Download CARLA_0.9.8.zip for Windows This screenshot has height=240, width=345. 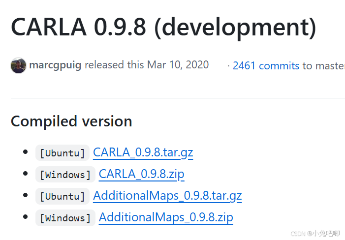(x=141, y=174)
